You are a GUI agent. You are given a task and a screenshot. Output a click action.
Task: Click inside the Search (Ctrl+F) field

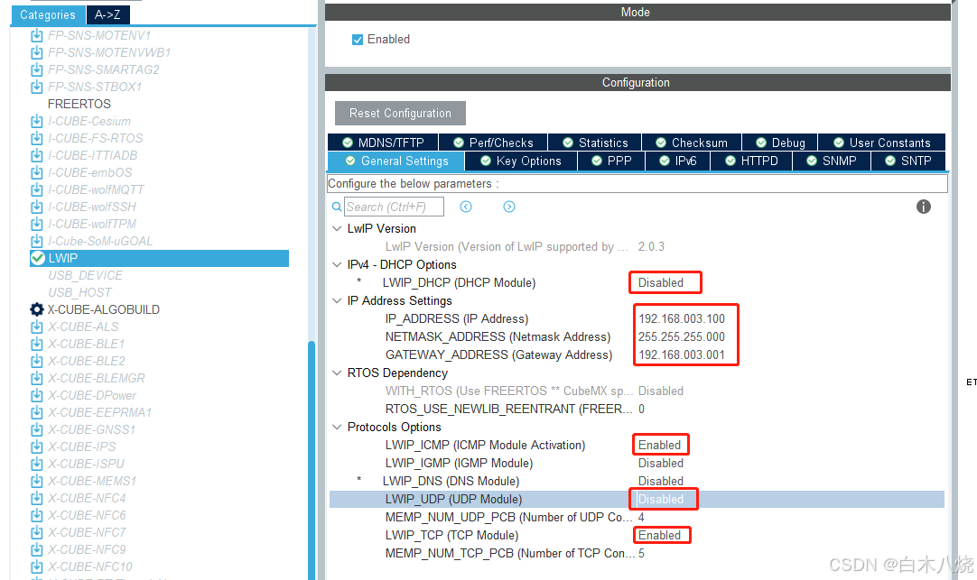[x=394, y=207]
